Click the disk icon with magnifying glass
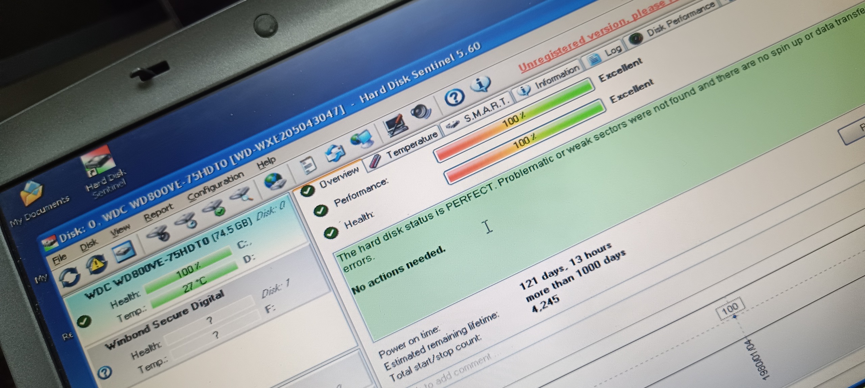Image resolution: width=865 pixels, height=388 pixels. (x=241, y=195)
